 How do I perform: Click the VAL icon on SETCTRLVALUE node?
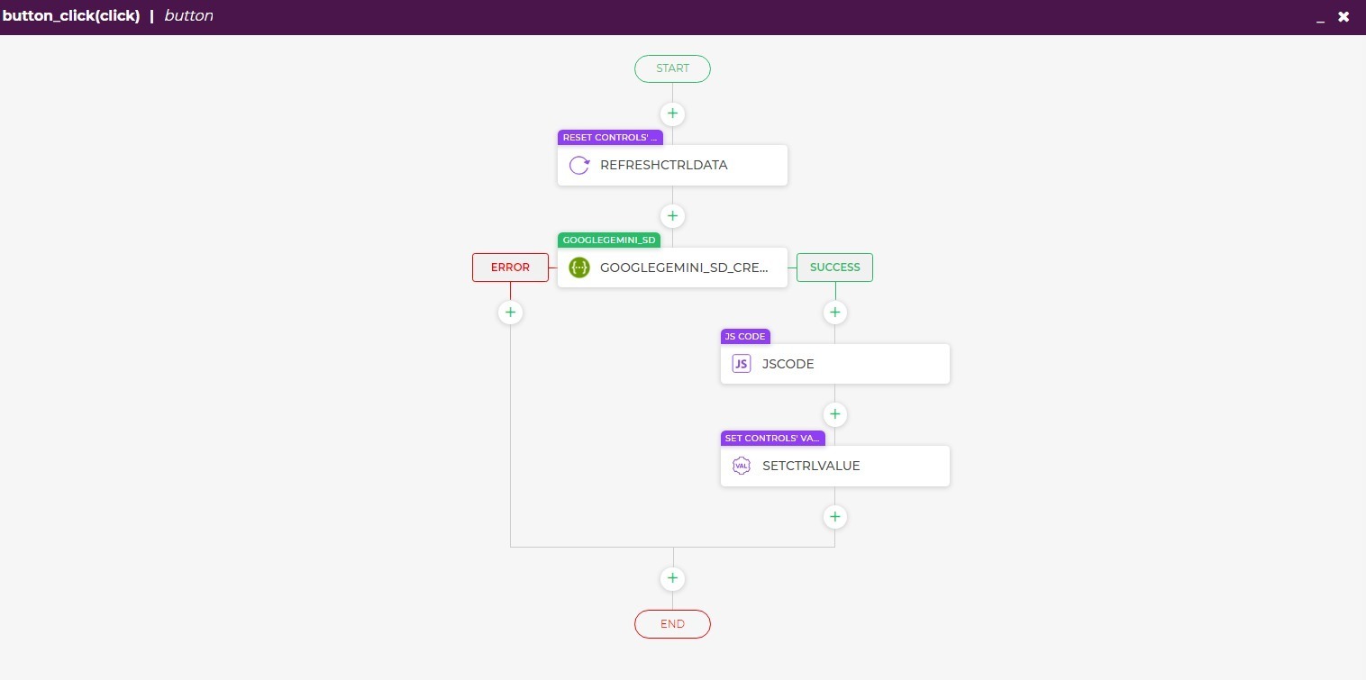pos(742,466)
